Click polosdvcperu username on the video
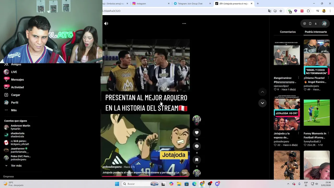The width and height of the screenshot is (334, 188). point(112,167)
